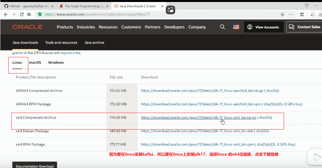Open OL 8 GPG Key for ARM64 RPM
322x168 pixels.
click(290, 104)
